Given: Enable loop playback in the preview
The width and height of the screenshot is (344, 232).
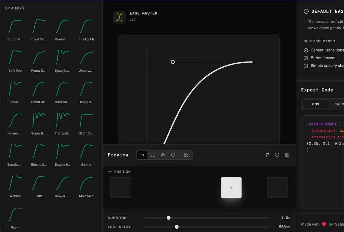Looking at the screenshot, I should click(x=267, y=155).
